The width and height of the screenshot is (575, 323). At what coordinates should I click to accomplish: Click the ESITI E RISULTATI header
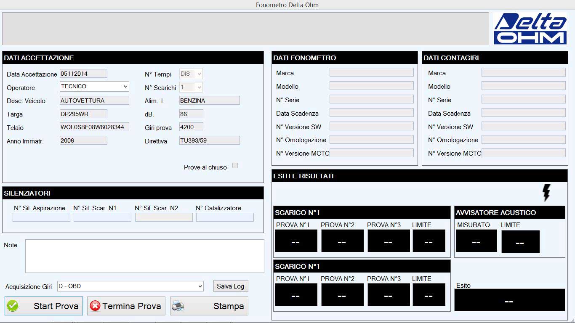click(x=420, y=176)
